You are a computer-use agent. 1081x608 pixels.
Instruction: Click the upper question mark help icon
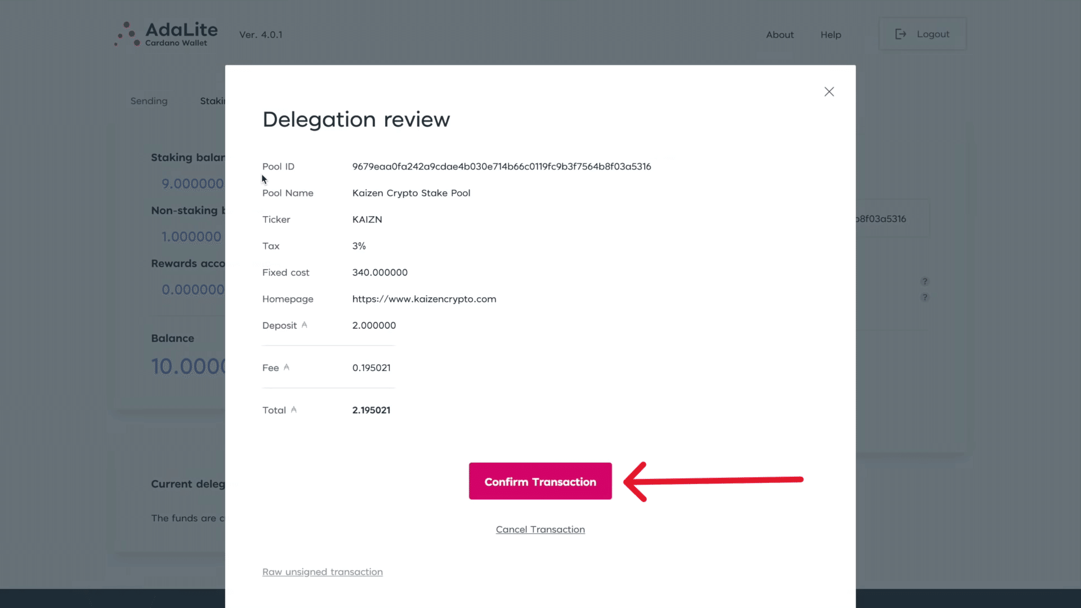point(924,281)
